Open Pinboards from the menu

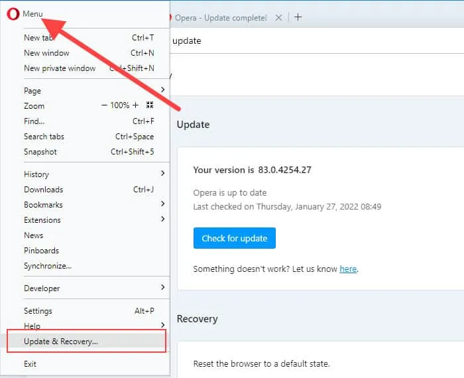pos(89,251)
